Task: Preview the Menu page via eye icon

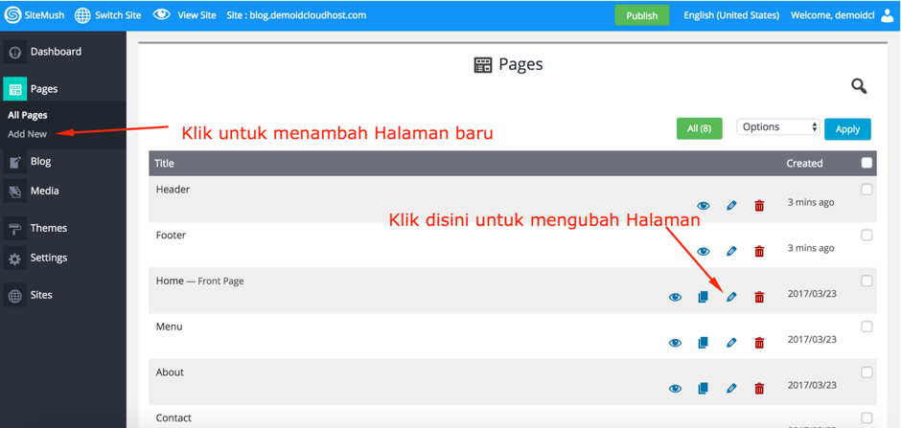Action: click(x=675, y=343)
